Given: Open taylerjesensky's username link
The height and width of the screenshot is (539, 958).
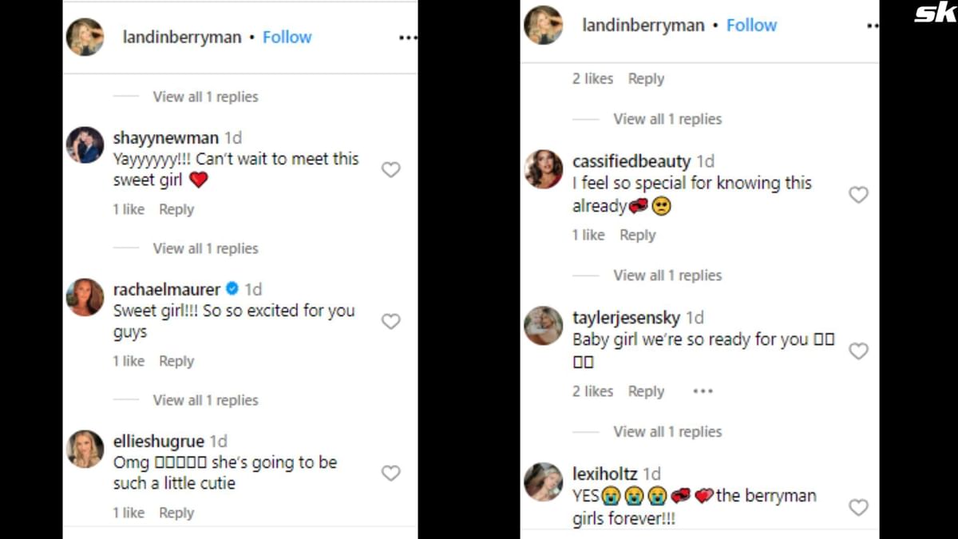Looking at the screenshot, I should coord(626,318).
